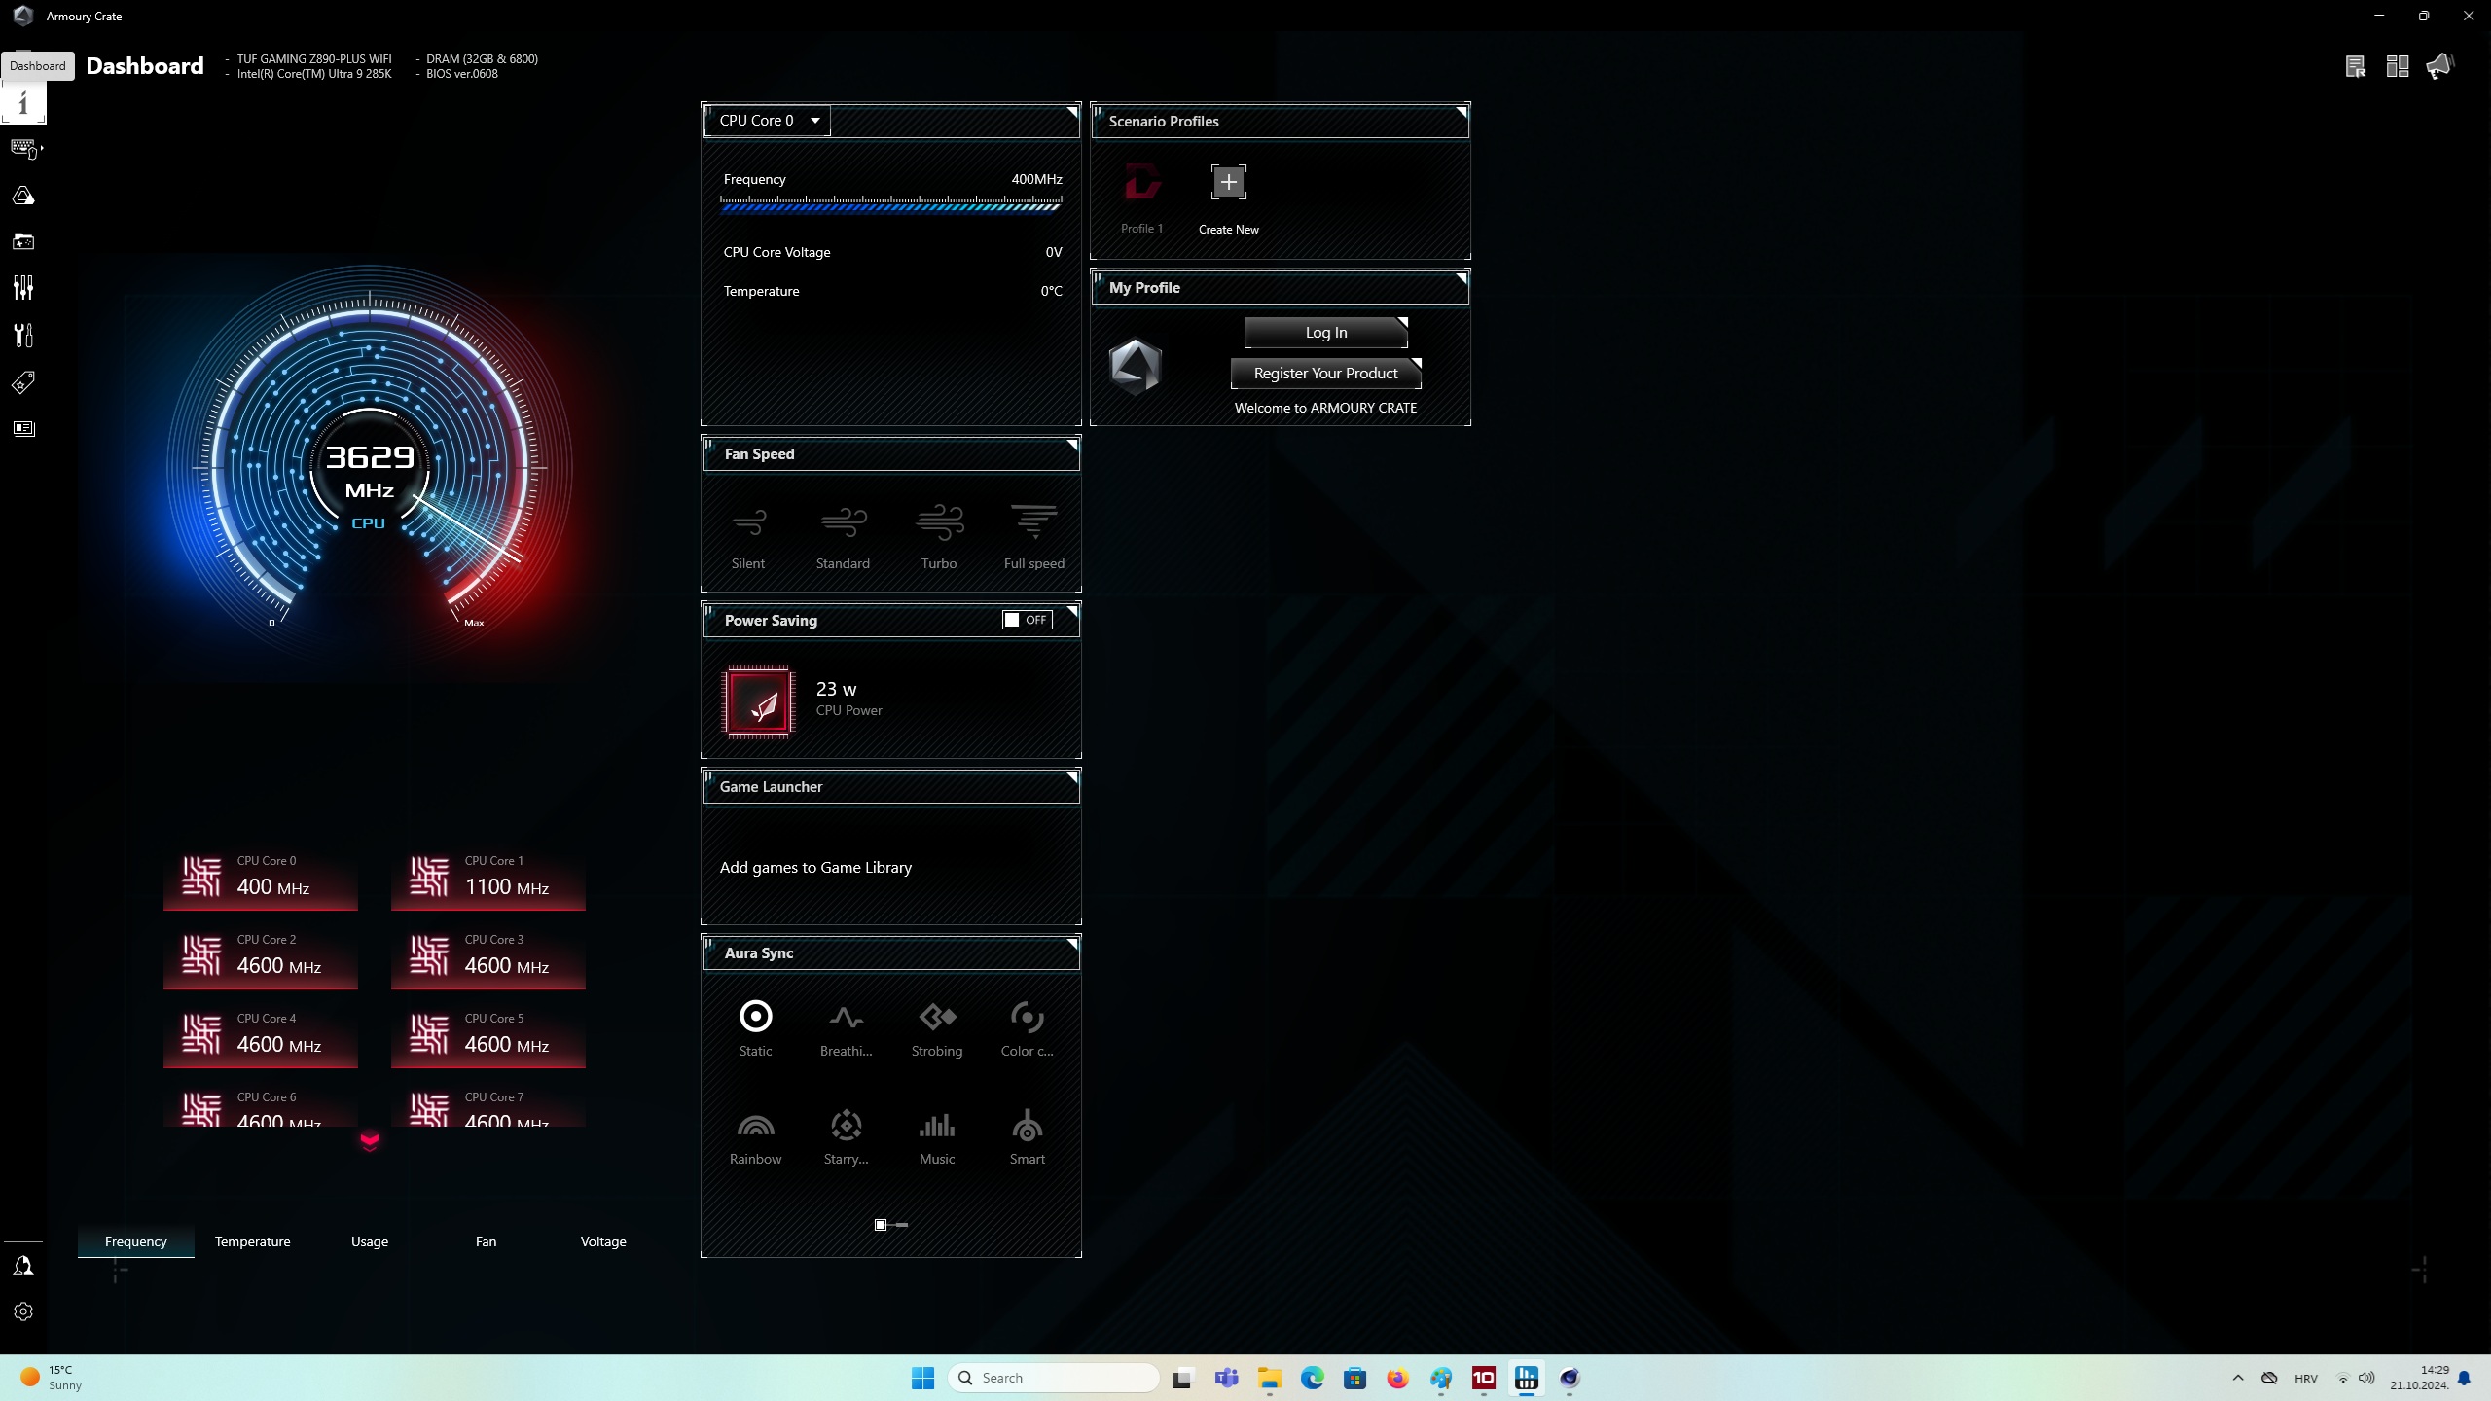This screenshot has height=1401, width=2491.
Task: Apply Strobing Aura Sync effect
Action: tap(937, 1028)
